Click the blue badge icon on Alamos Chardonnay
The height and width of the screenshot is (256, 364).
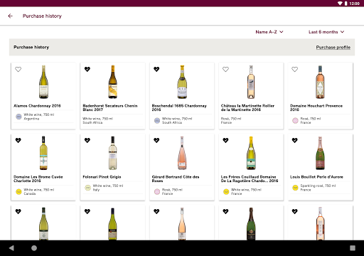point(18,117)
